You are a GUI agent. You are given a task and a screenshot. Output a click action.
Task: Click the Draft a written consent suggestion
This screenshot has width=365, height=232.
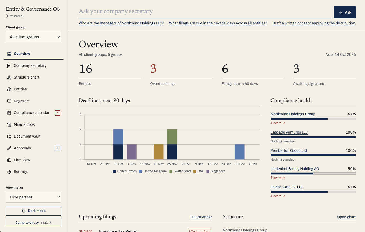314,23
